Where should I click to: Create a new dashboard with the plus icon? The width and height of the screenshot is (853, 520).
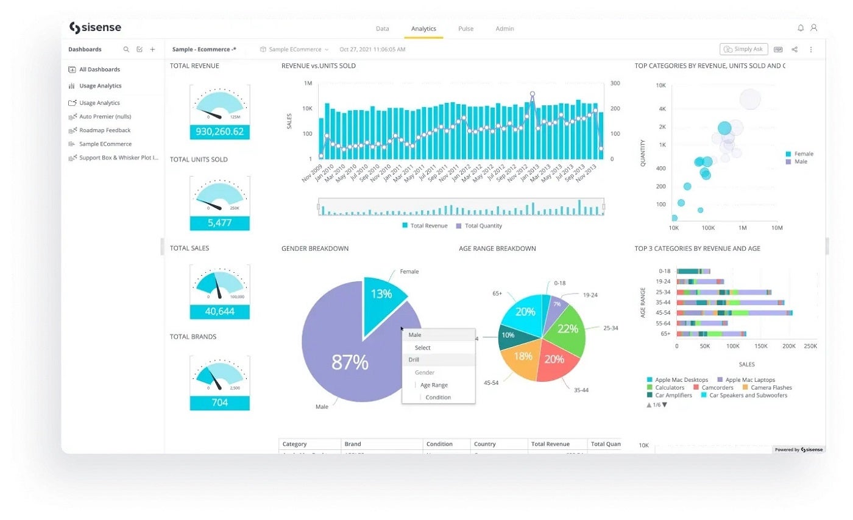[152, 49]
